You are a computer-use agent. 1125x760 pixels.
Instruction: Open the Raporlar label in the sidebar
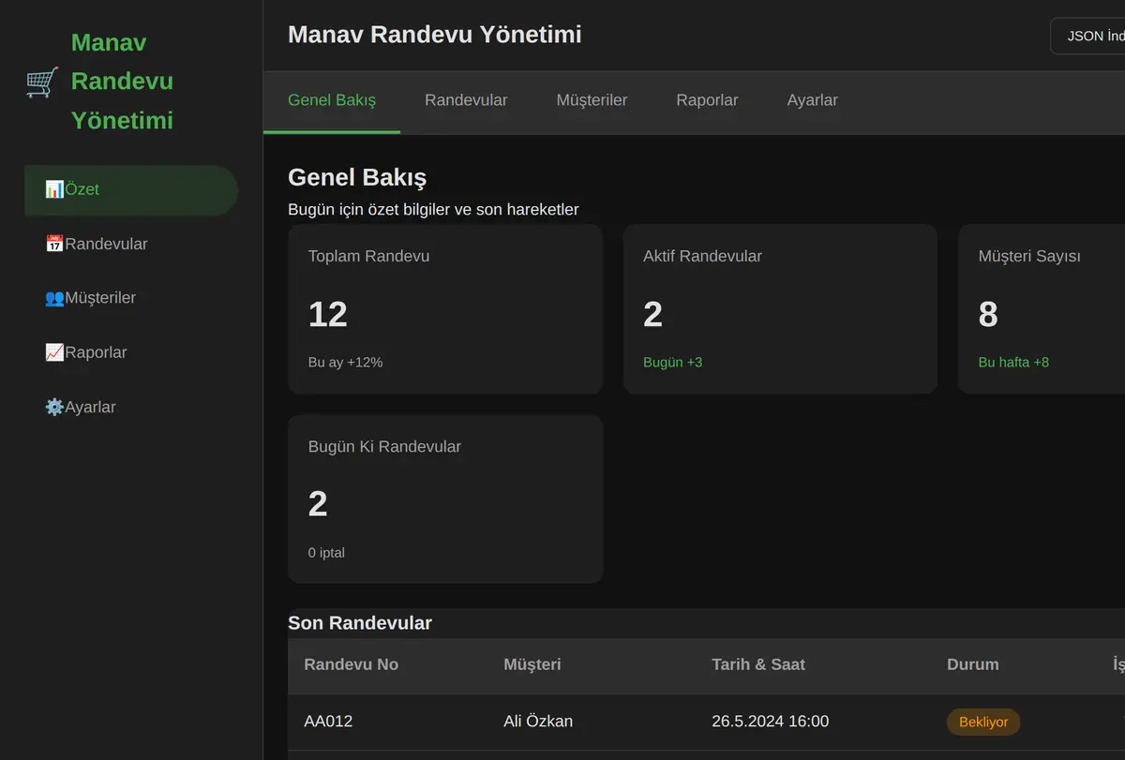tap(96, 352)
